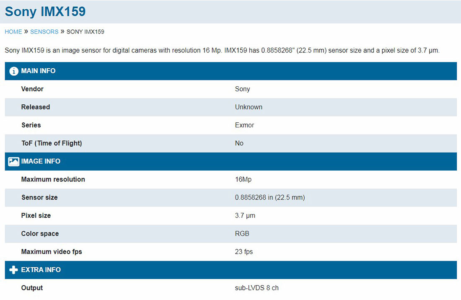
Task: Select the Series value Exmor
Action: pyautogui.click(x=244, y=125)
